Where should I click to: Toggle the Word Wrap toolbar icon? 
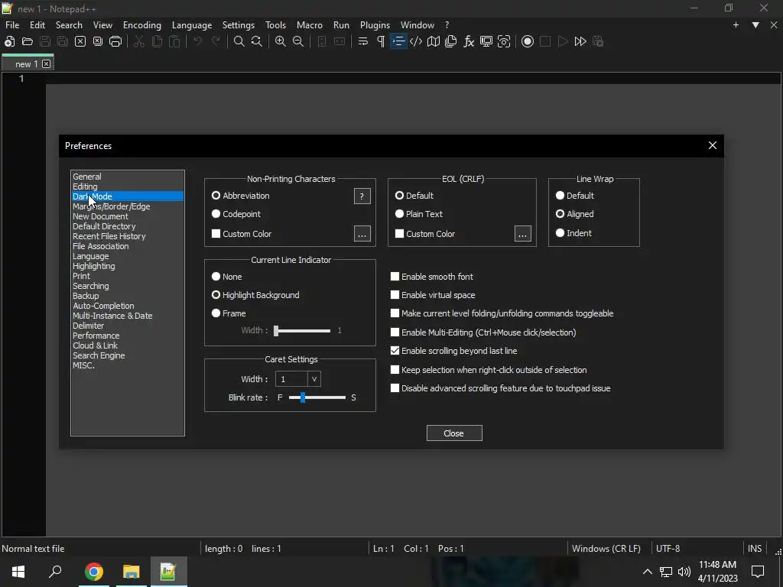[363, 41]
